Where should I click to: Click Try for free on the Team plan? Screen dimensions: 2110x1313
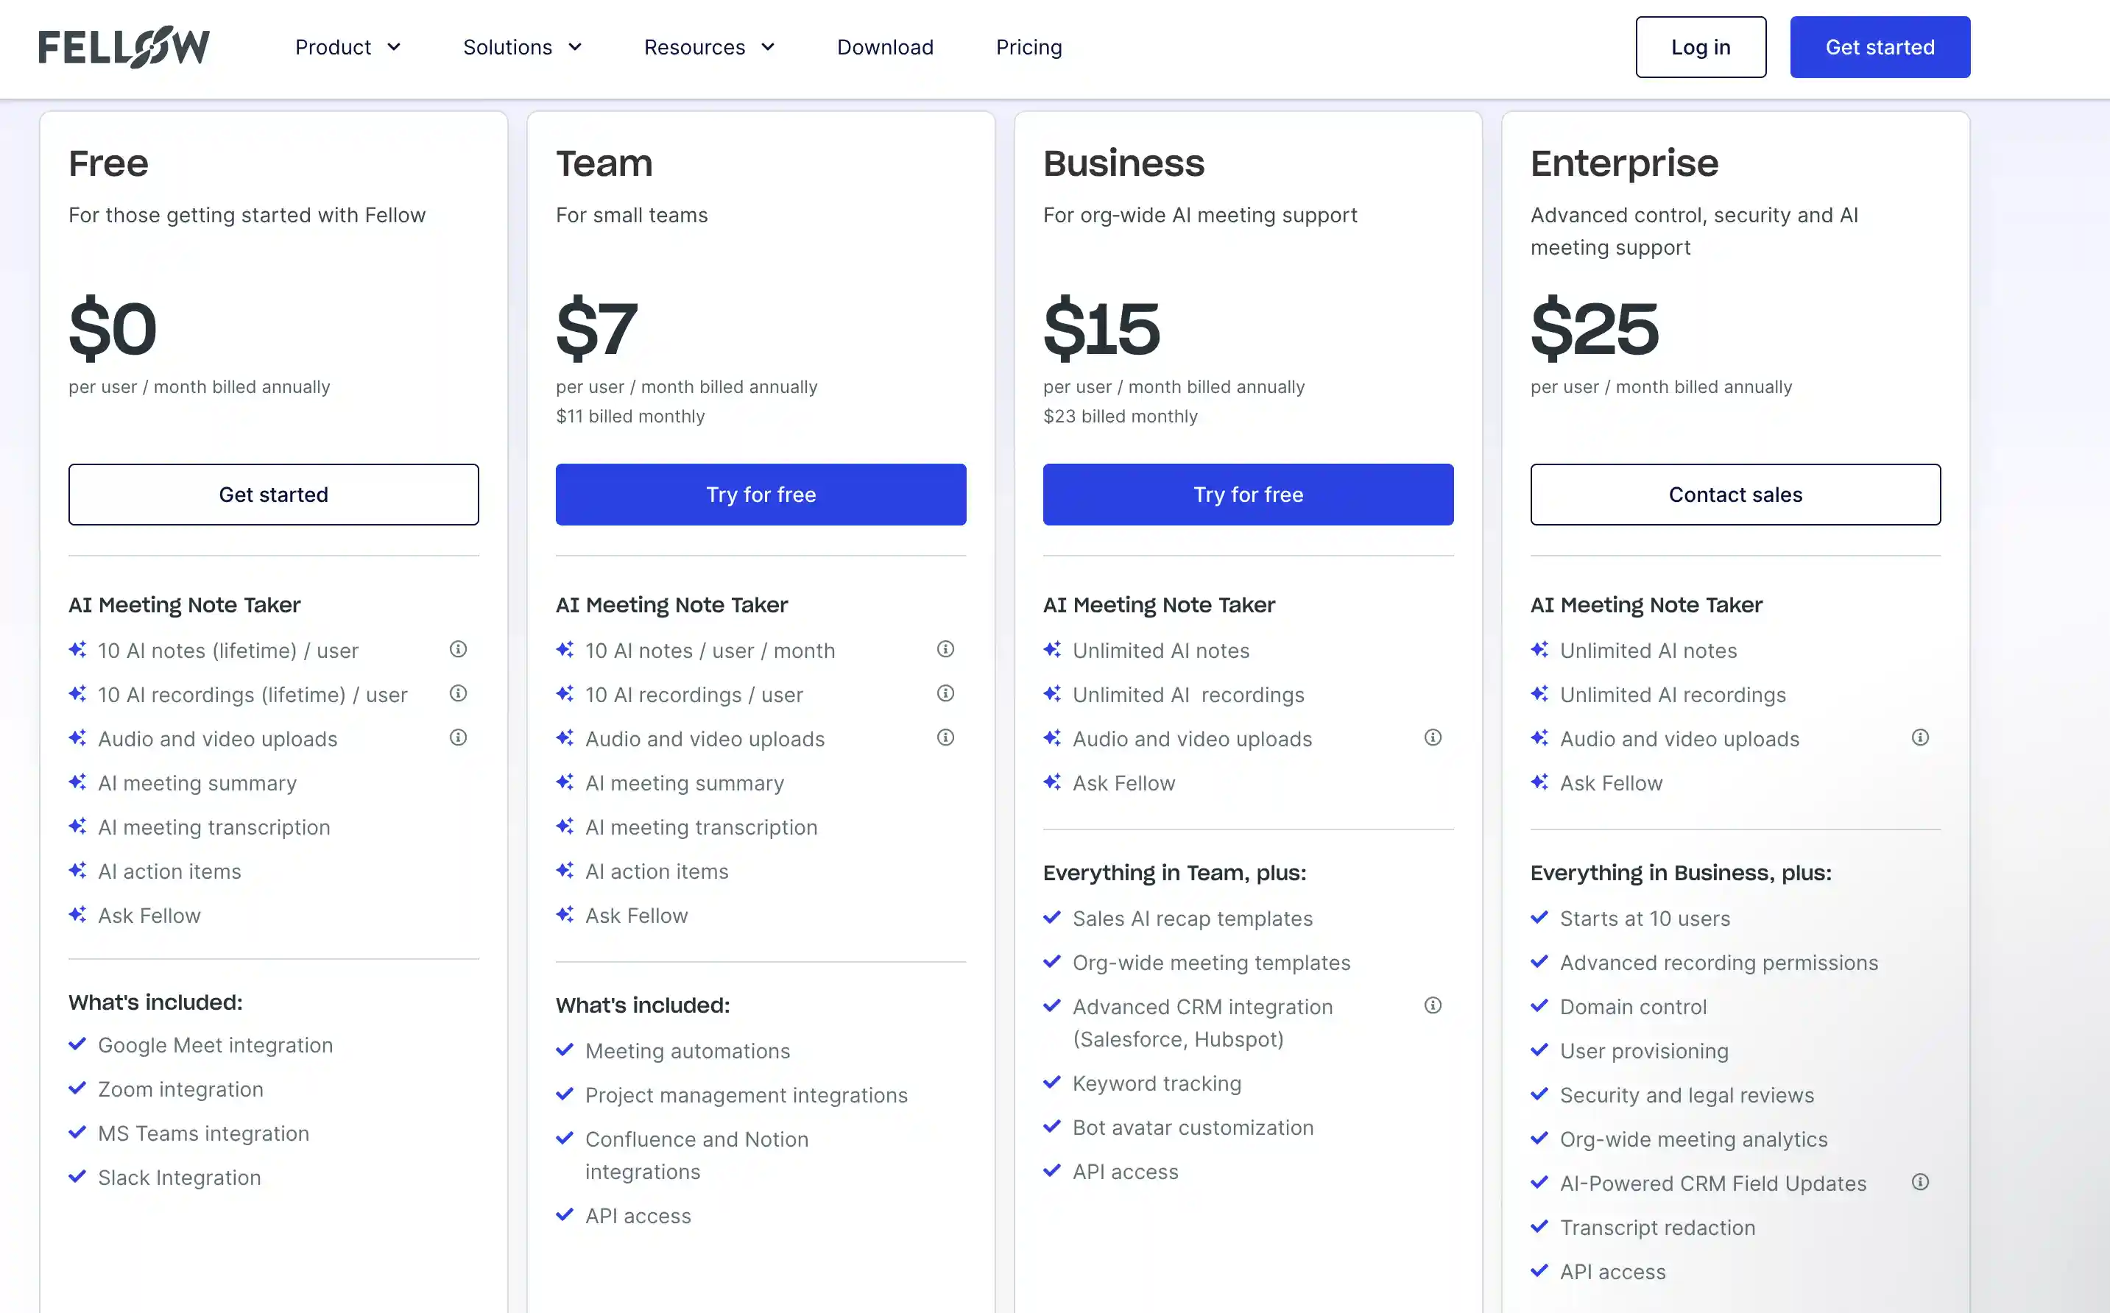760,494
